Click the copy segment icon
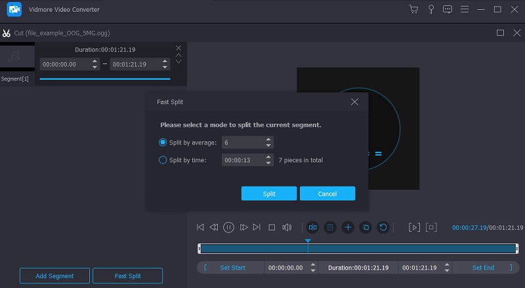Screen dimensions: 525x288 [x=366, y=227]
